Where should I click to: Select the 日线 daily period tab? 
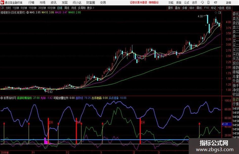60,8
